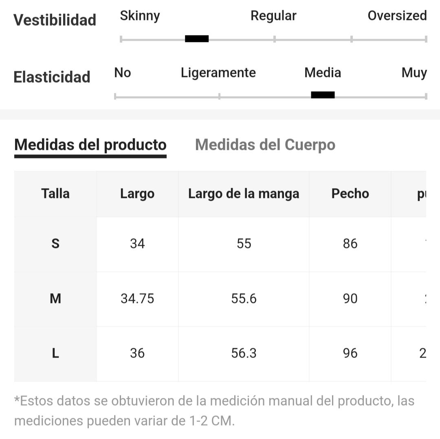The image size is (440, 439).
Task: Click the partially hidden last column header
Action: [409, 194]
